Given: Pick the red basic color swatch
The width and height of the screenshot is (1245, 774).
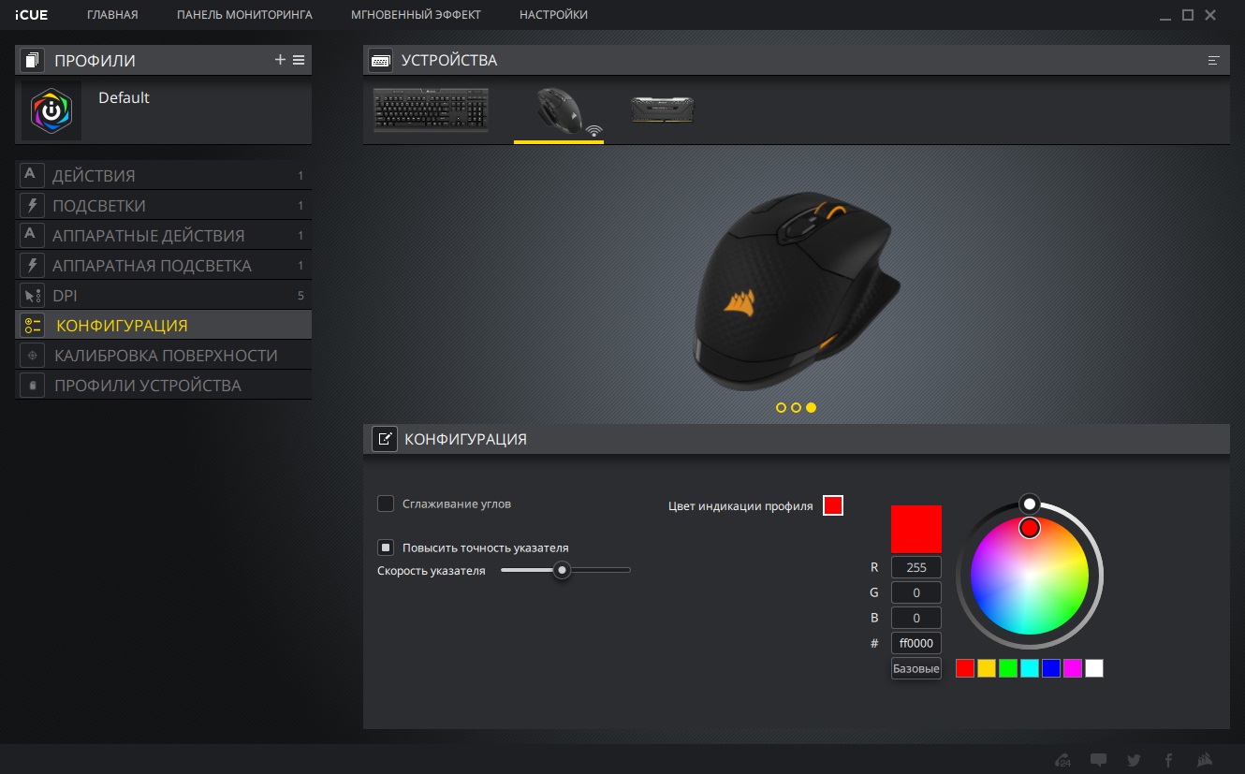Looking at the screenshot, I should coord(965,668).
